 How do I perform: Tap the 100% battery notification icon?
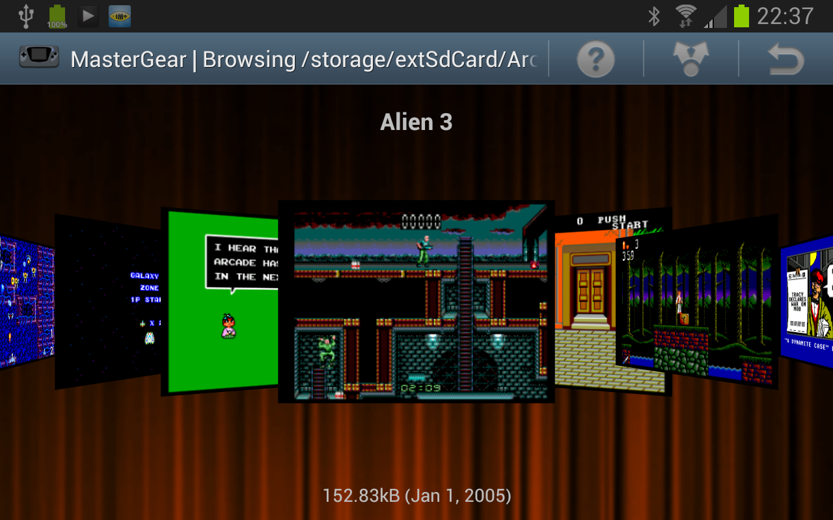click(x=57, y=17)
